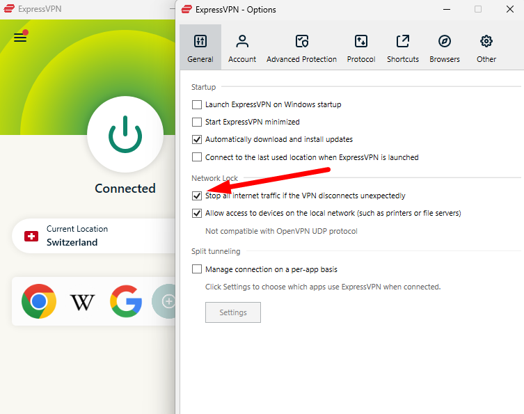Click ExpressVPN logo in Options title bar
Image resolution: width=524 pixels, height=414 pixels.
pyautogui.click(x=186, y=9)
